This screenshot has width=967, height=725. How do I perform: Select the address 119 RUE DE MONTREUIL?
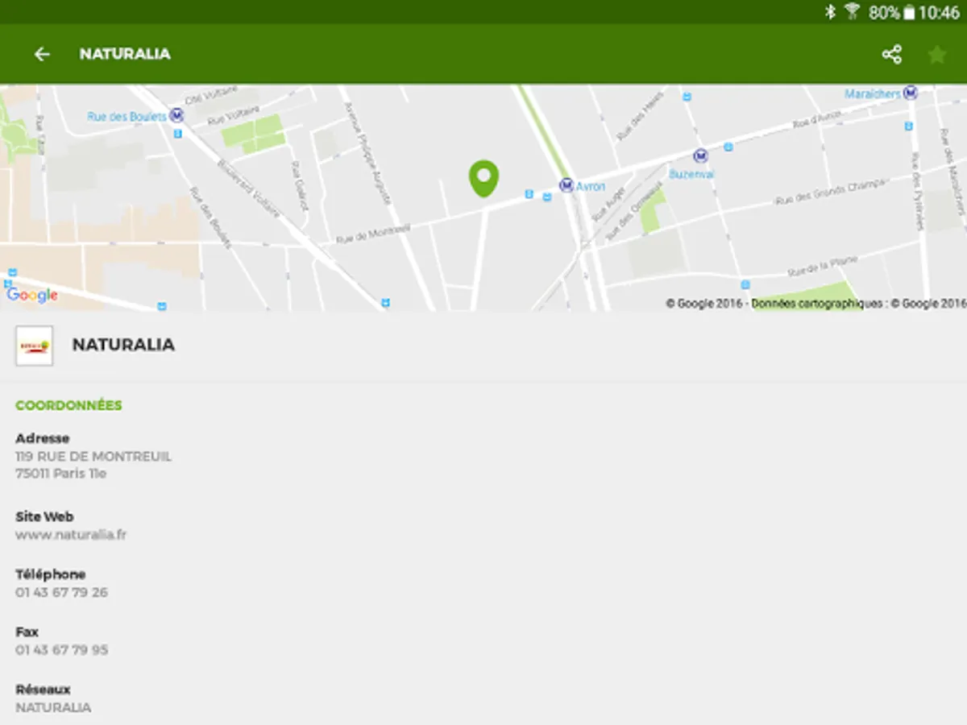(93, 456)
